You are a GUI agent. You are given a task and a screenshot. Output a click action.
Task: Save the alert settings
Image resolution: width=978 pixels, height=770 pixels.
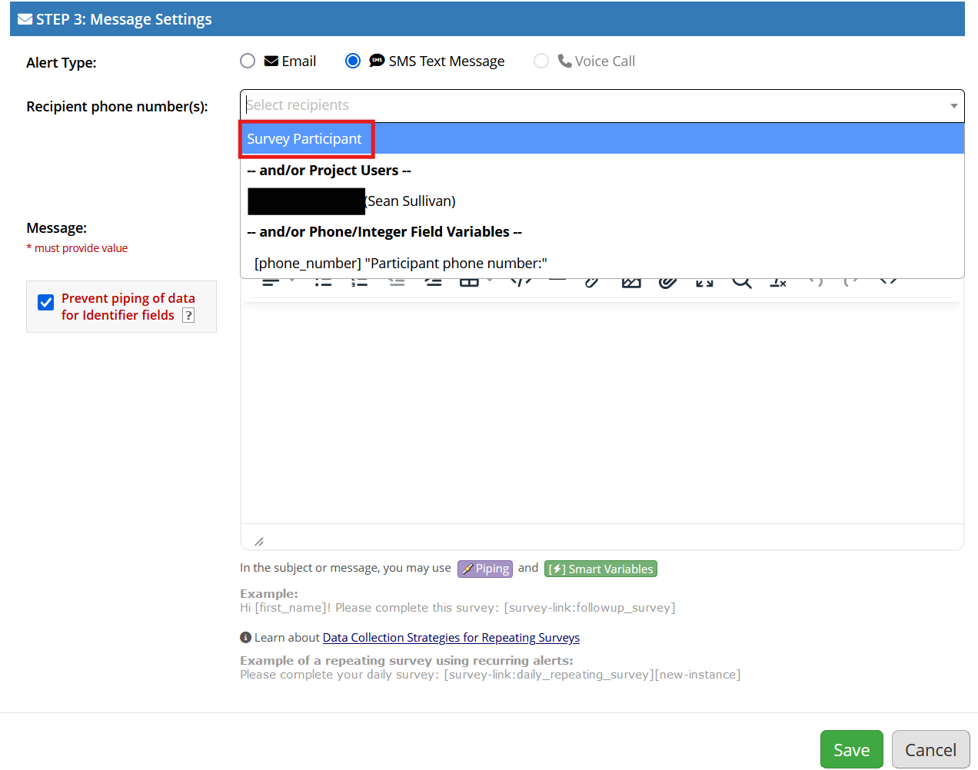852,749
